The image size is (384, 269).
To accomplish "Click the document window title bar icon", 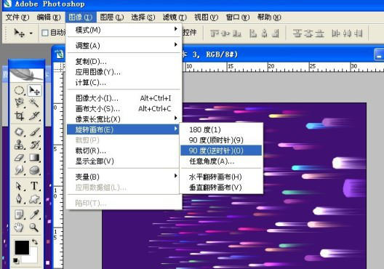I will click(60, 54).
